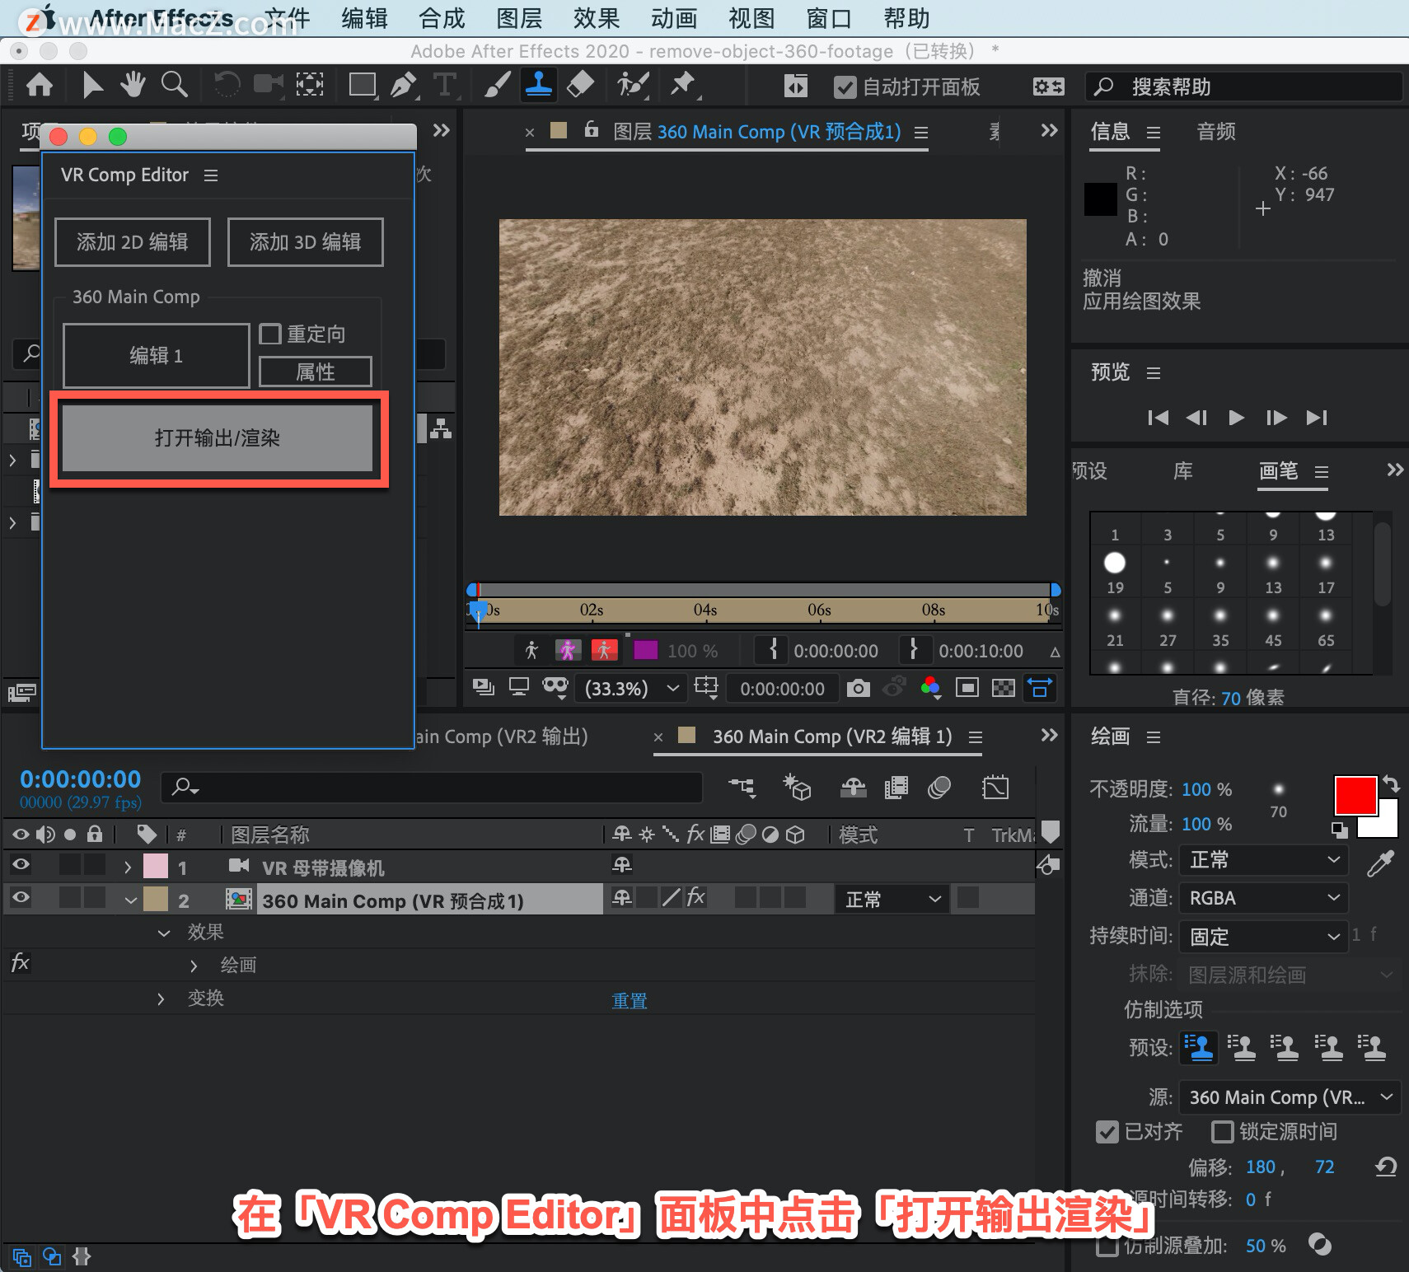The height and width of the screenshot is (1272, 1409).
Task: Switch to the 库 panel tab
Action: point(1183,471)
